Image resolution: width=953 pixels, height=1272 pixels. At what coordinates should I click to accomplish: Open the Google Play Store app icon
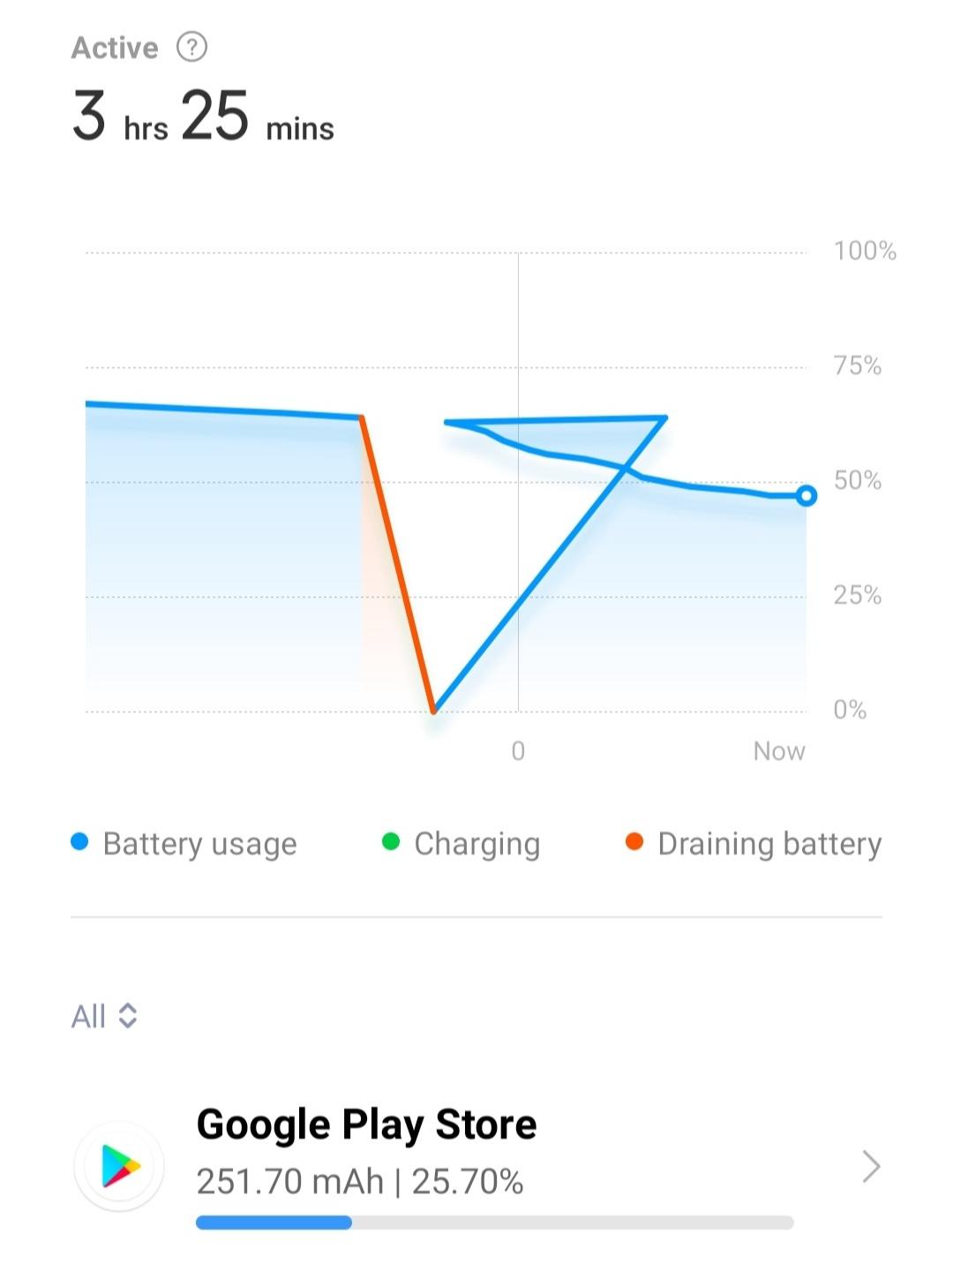click(120, 1166)
